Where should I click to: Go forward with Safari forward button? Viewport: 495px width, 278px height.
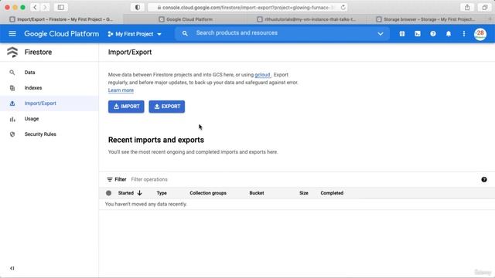pos(45,7)
